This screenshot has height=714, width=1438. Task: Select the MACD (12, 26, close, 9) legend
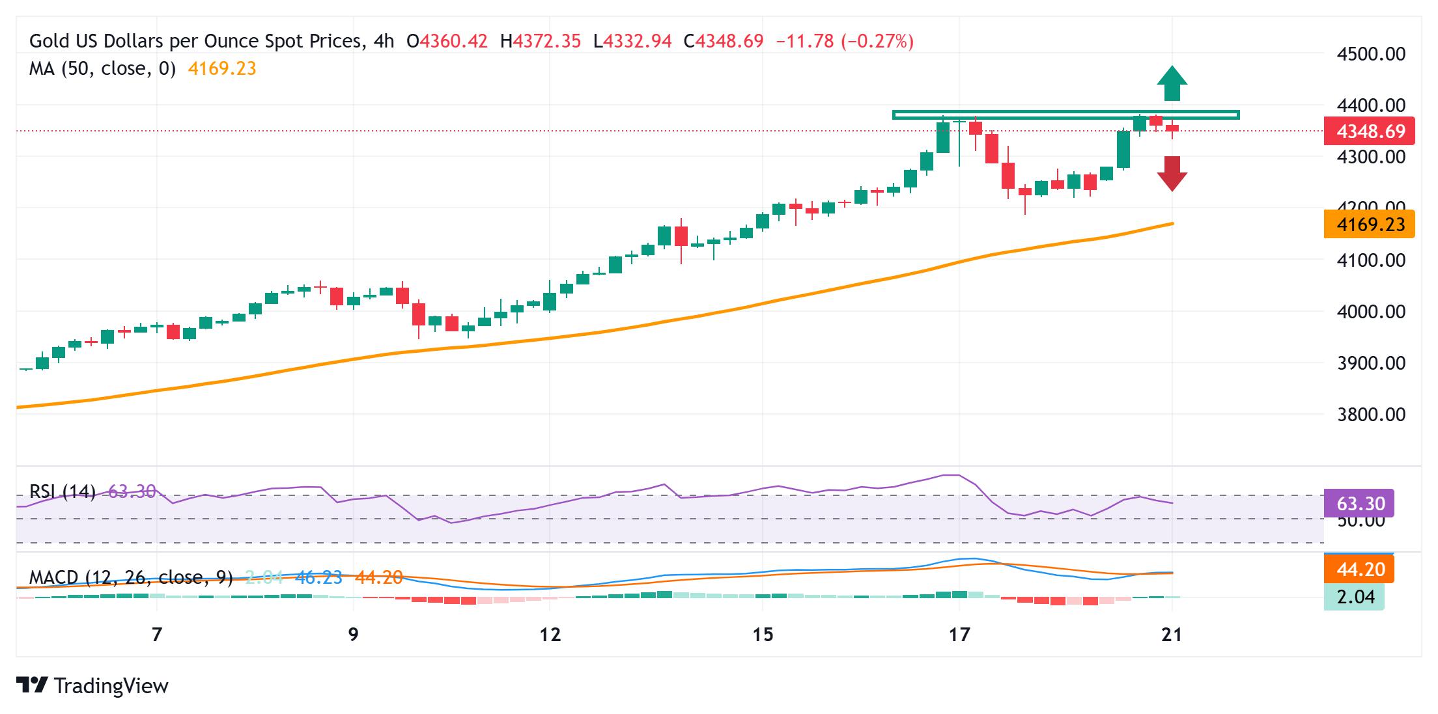coord(130,577)
